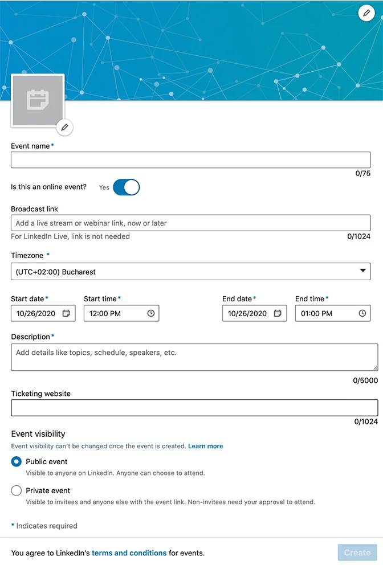Select the Private event radio button
Screen dimensions: 383x569
[x=17, y=490]
